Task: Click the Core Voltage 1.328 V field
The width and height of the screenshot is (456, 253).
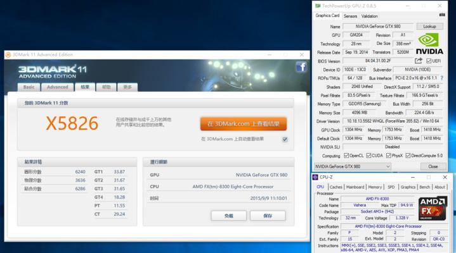Action: pos(402,218)
